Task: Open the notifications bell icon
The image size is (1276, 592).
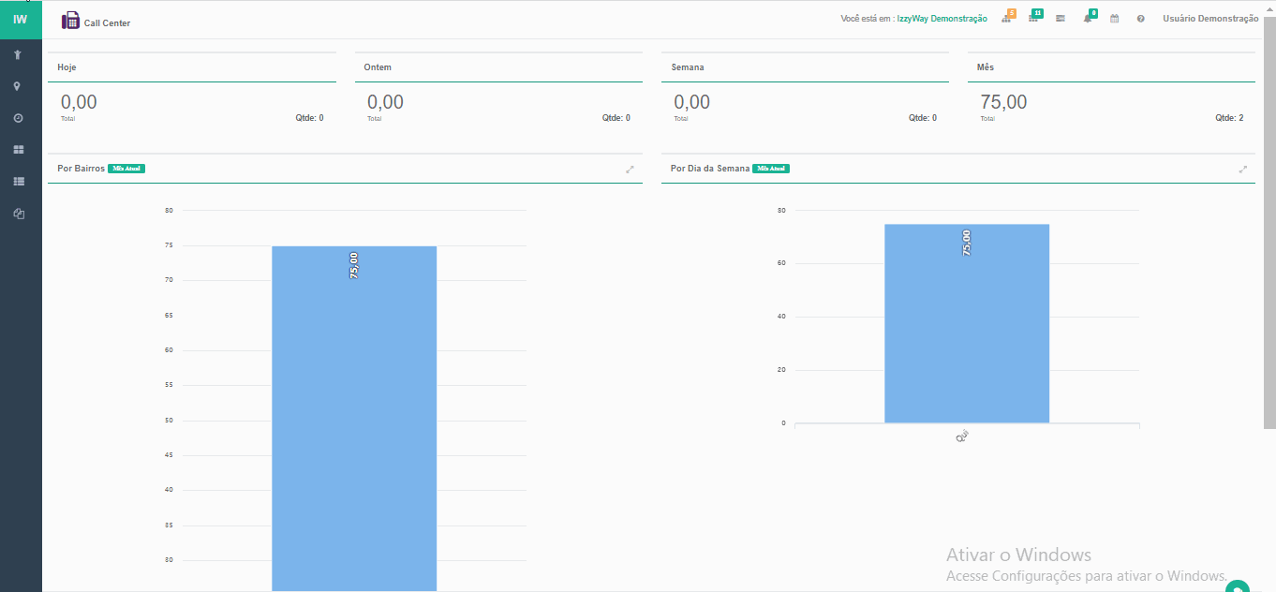Action: tap(1088, 19)
